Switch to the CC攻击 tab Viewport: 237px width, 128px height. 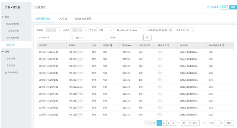pos(63,19)
